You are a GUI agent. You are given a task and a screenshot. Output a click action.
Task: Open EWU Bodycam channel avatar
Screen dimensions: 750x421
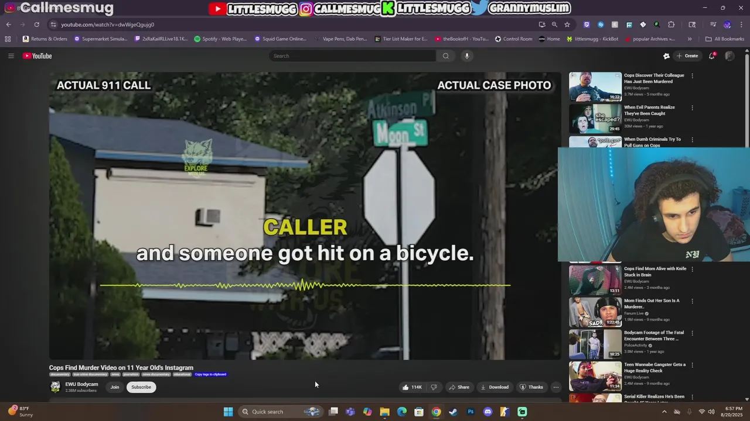[55, 387]
